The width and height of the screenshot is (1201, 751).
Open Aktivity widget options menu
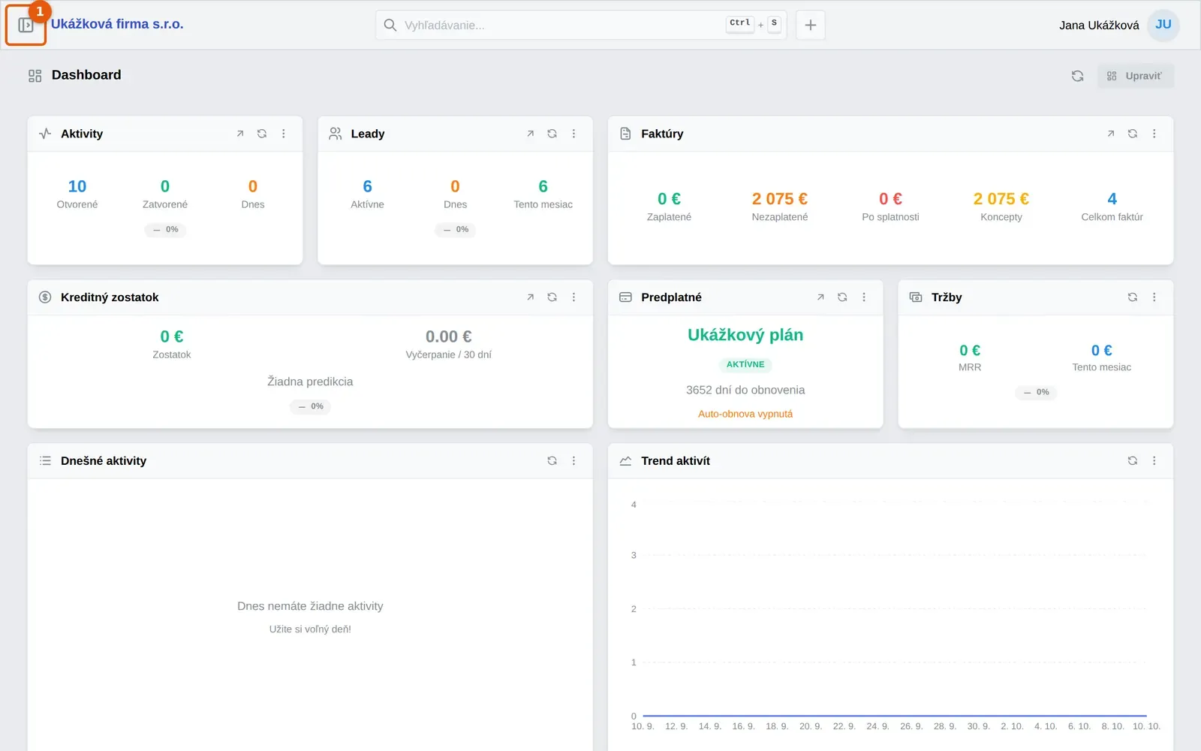click(284, 134)
